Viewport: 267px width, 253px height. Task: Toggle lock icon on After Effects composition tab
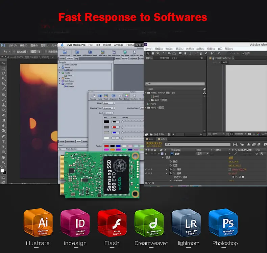click(x=213, y=58)
